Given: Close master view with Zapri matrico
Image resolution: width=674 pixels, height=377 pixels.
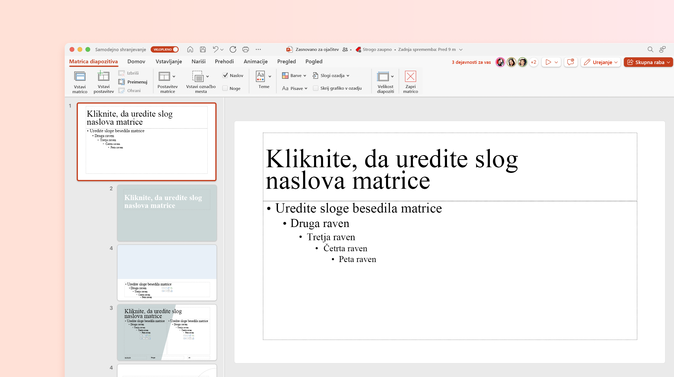Looking at the screenshot, I should (410, 82).
